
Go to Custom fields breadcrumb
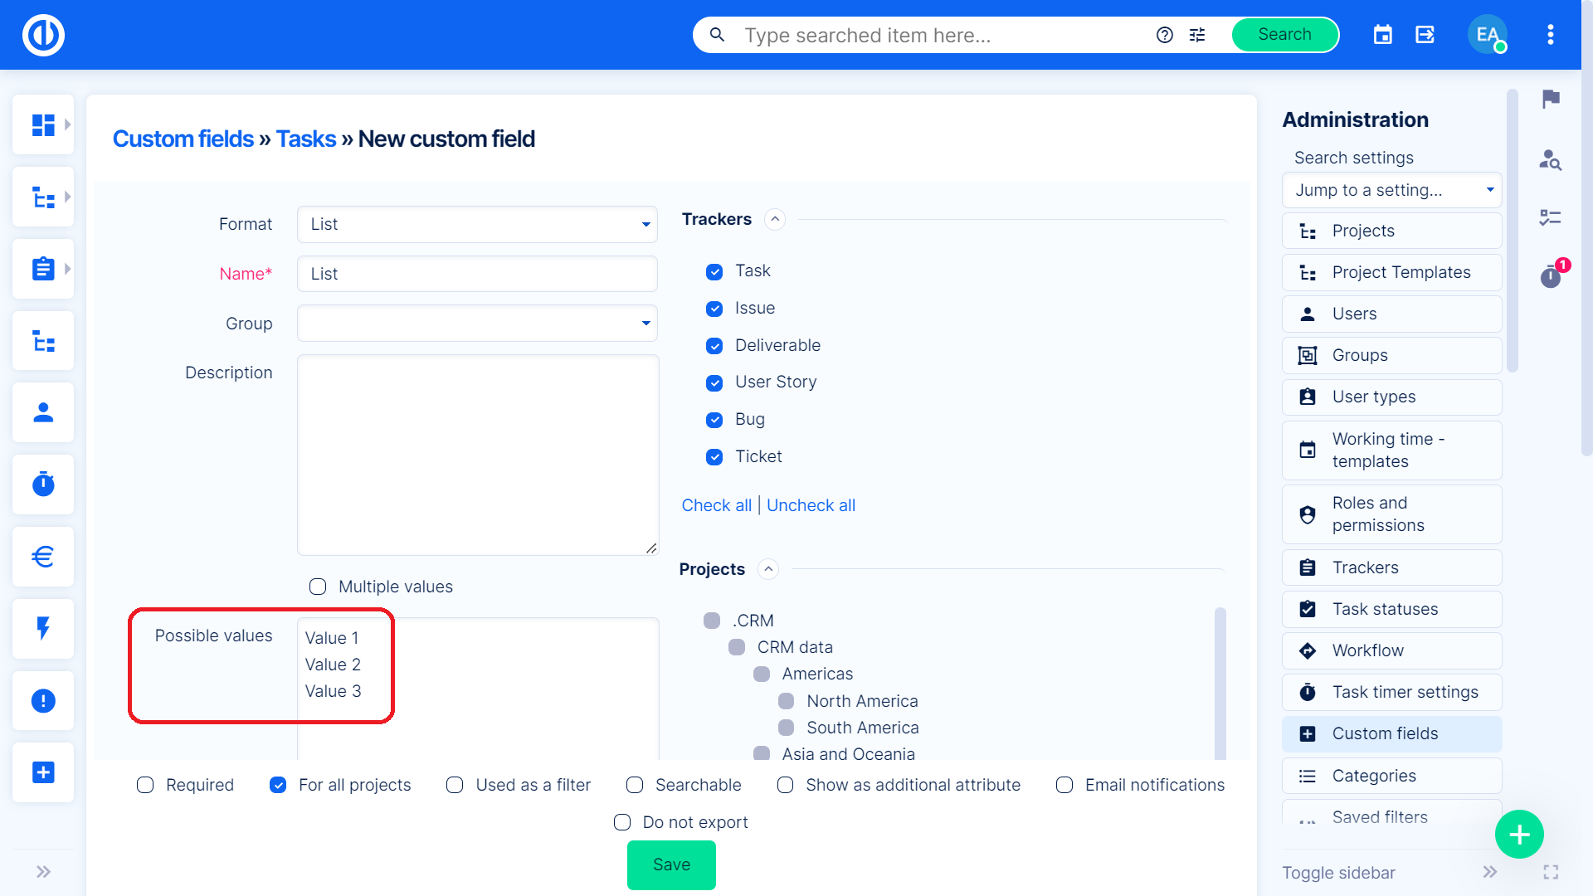coord(183,139)
